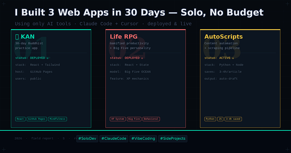Click the "I Built 3 Web Apps in 30 Days" headline
Viewport: 291px width, 153px height.
pos(139,13)
